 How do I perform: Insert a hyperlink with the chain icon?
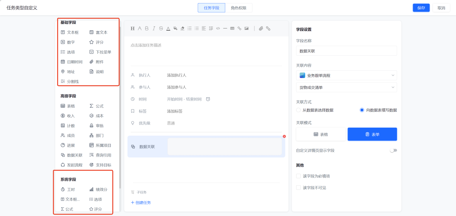click(268, 29)
